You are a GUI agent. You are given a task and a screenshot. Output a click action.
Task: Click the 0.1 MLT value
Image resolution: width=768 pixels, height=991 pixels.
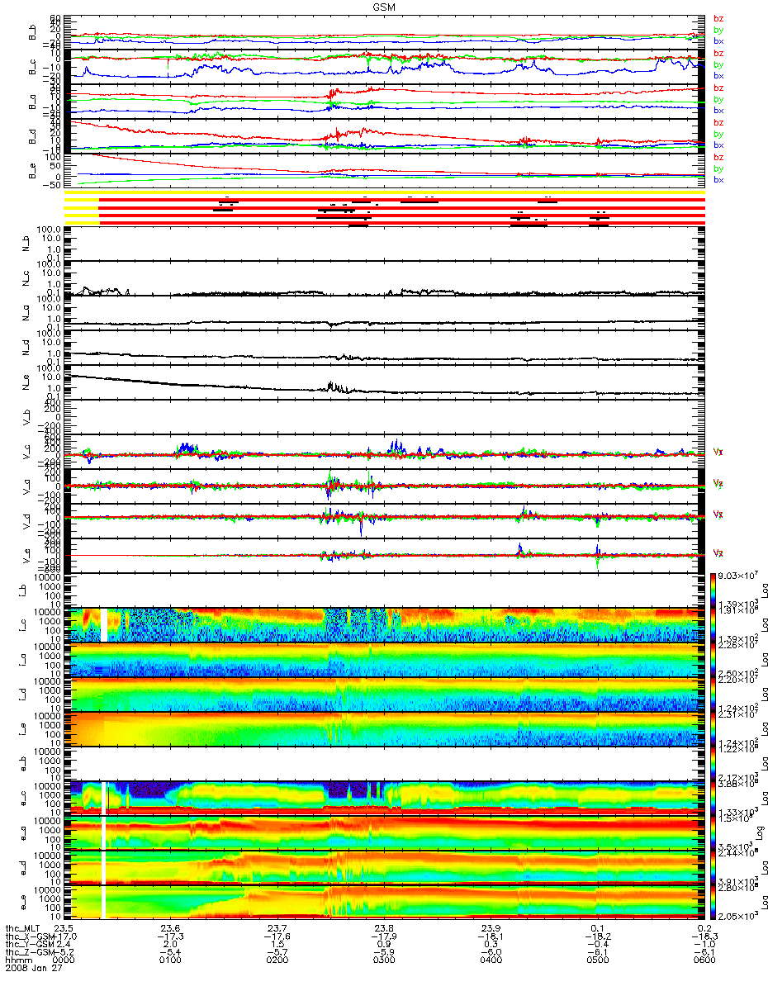tap(597, 928)
